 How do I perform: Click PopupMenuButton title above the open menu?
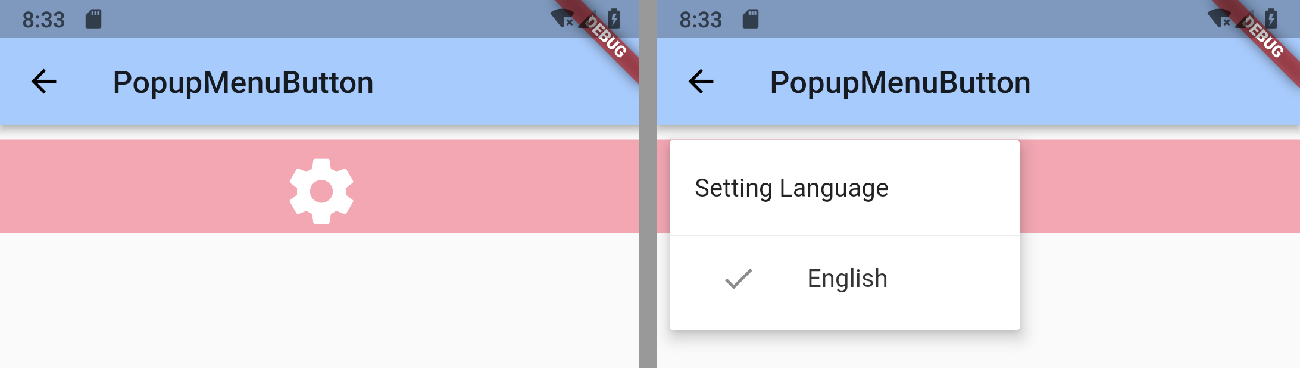(x=900, y=83)
